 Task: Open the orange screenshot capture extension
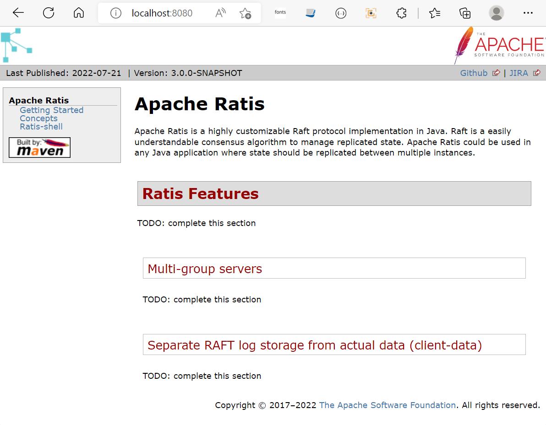click(x=371, y=13)
